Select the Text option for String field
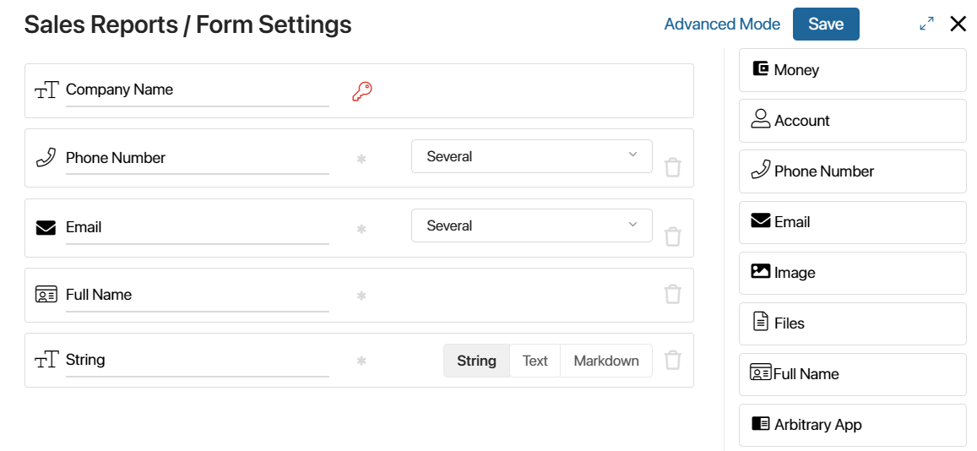 coord(535,361)
